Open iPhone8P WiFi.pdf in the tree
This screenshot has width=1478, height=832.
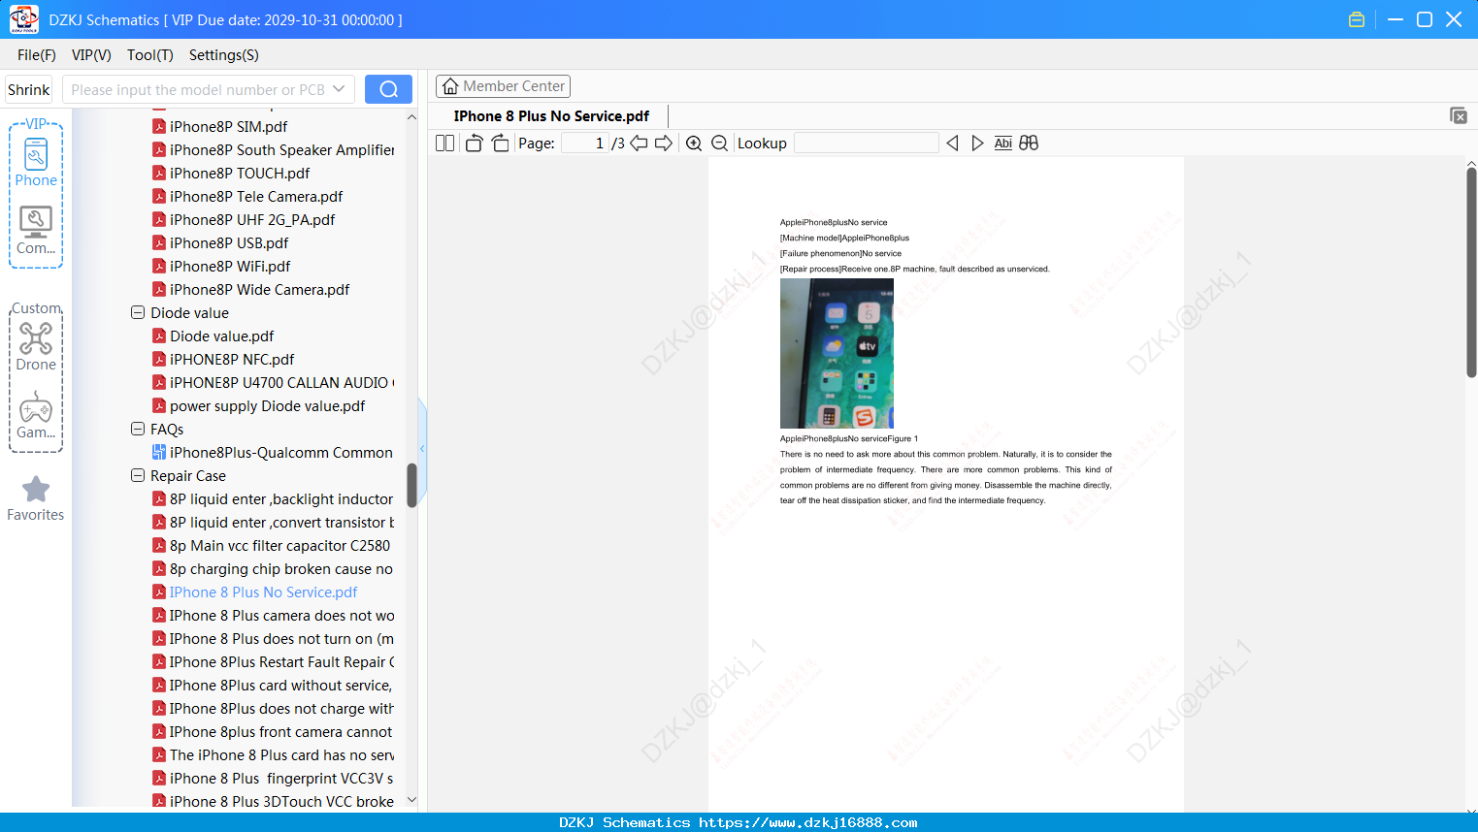(x=230, y=267)
